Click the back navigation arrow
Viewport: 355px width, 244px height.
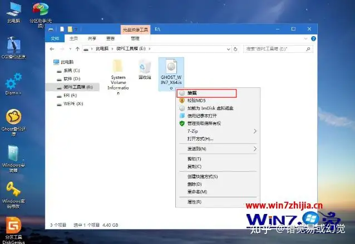(x=52, y=49)
